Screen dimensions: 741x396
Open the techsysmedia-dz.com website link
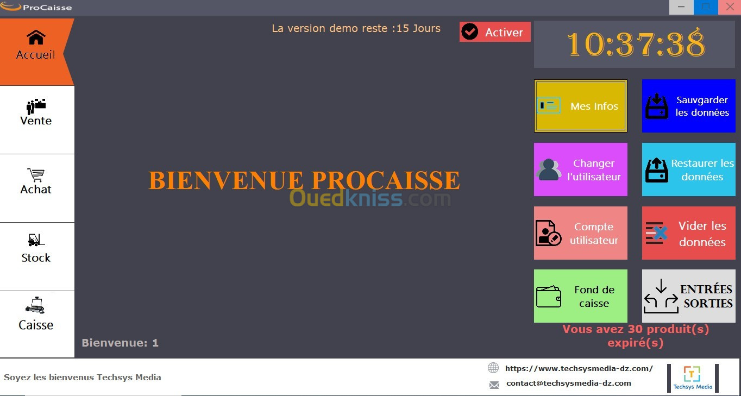579,368
